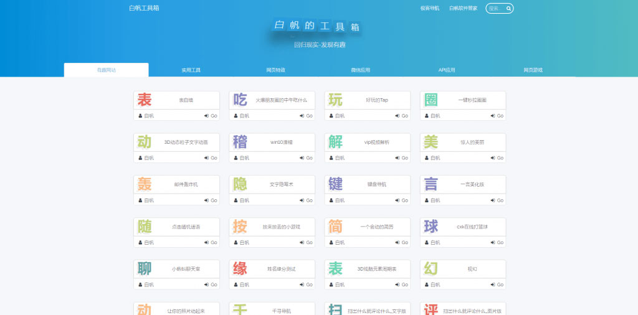Open the 网页特效 tab
Screen dimensions: 638x315
[x=275, y=70]
